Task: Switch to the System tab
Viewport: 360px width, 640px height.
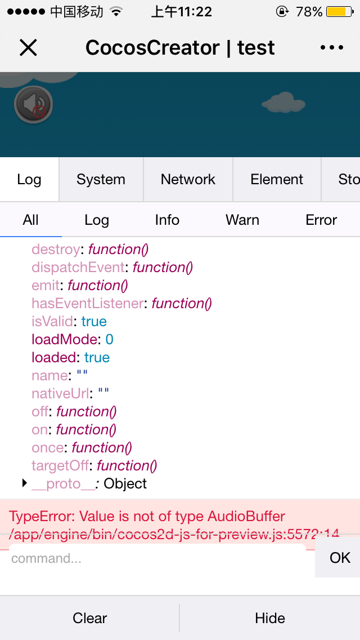Action: 101,180
